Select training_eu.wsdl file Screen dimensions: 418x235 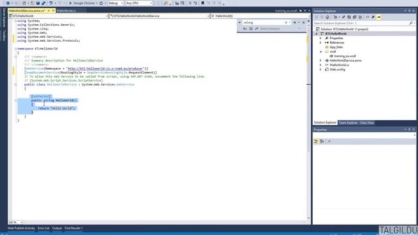point(345,56)
